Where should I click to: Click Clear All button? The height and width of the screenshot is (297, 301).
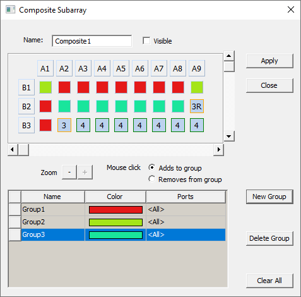pyautogui.click(x=269, y=281)
